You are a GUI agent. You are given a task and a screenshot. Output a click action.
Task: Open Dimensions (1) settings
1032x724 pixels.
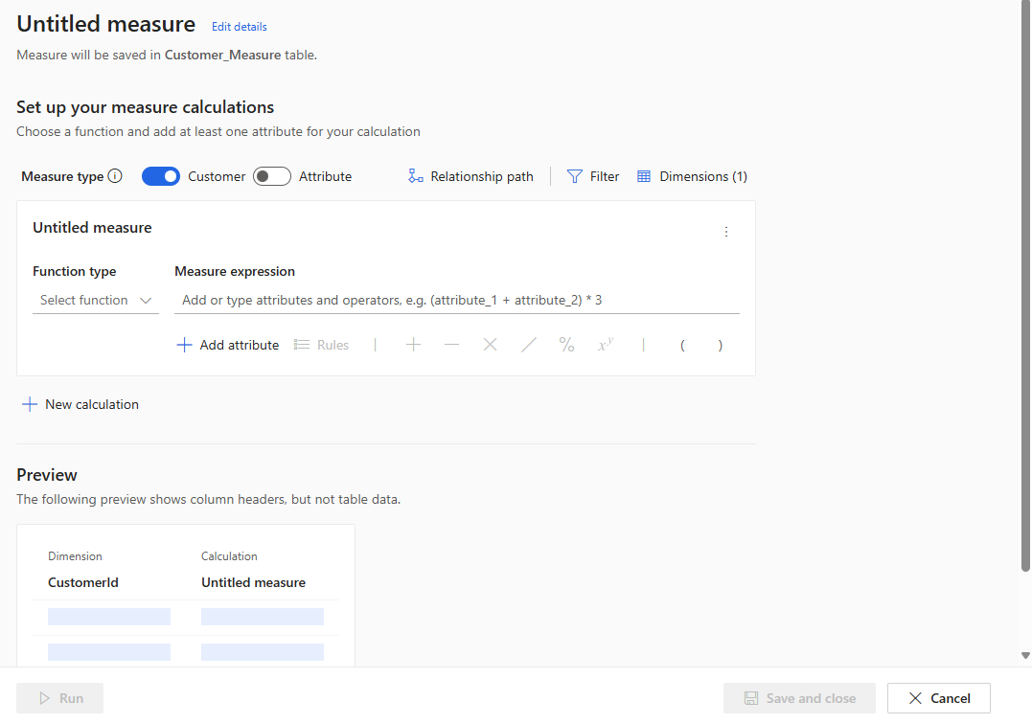pyautogui.click(x=693, y=176)
